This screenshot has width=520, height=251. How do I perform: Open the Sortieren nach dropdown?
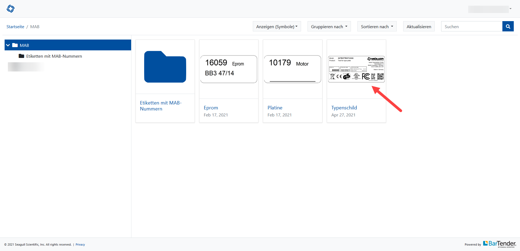point(377,27)
